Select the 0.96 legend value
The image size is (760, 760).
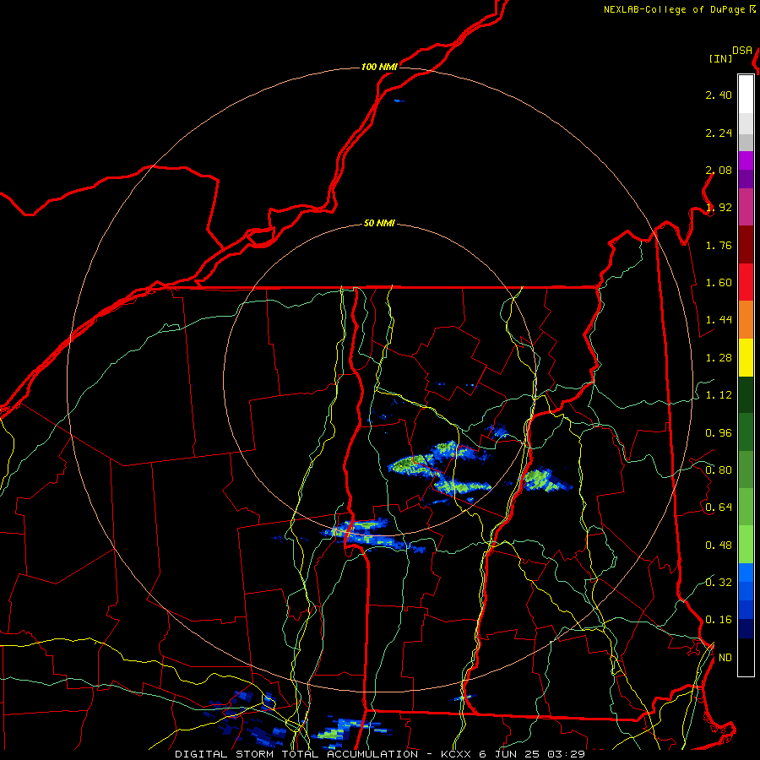tap(719, 433)
